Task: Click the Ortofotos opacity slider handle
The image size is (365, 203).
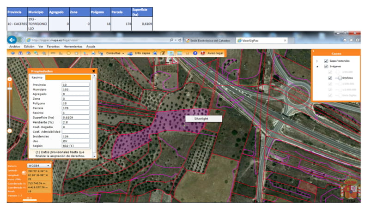Action: coord(340,78)
